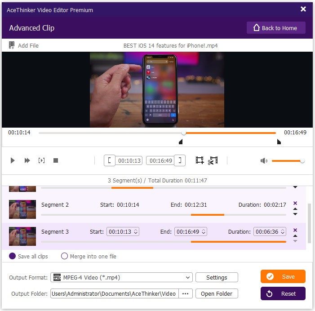Click the Segment 3 thumbnail

[22, 236]
